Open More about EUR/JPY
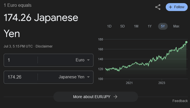The height and width of the screenshot is (108, 190). 96,97
